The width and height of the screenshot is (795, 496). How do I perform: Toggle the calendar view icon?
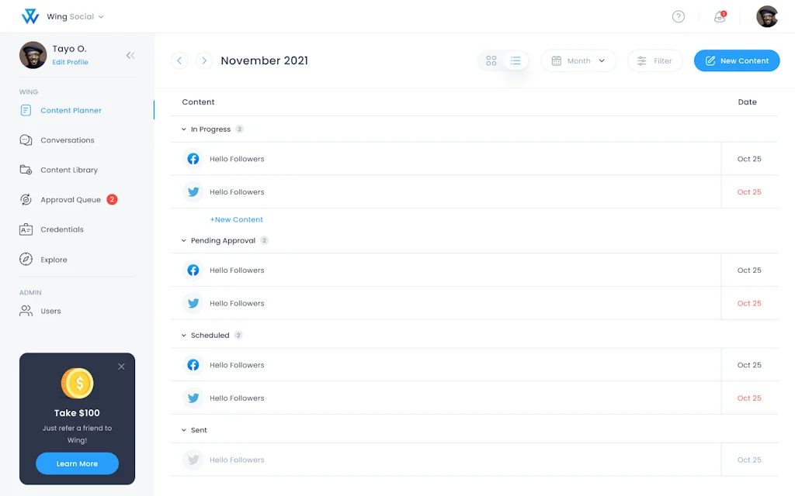556,60
